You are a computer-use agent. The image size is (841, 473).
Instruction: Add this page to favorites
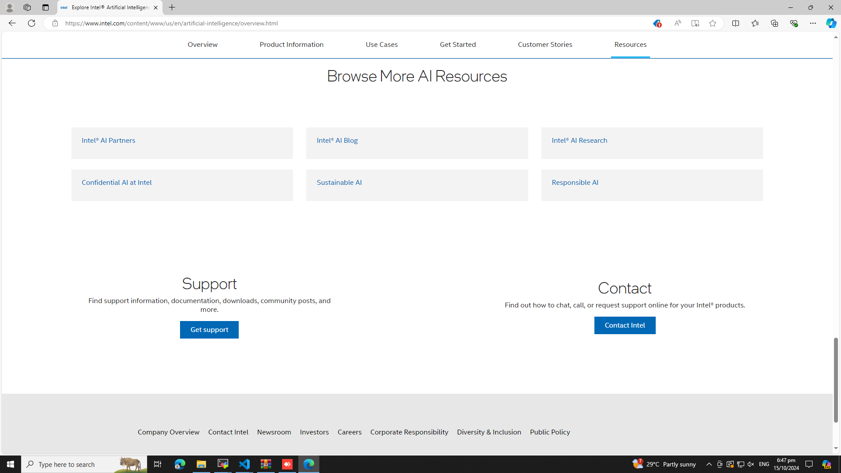[x=713, y=23]
